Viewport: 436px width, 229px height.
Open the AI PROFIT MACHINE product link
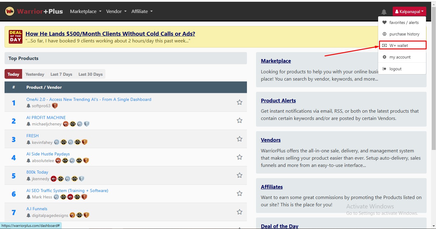[x=46, y=118]
